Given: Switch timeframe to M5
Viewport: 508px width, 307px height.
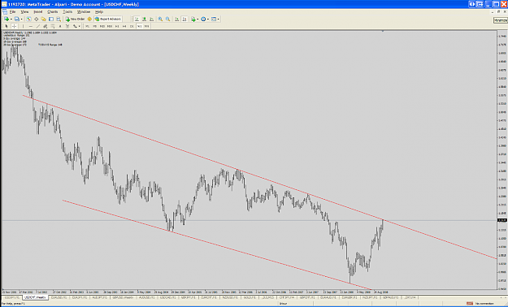Looking at the screenshot, I should coord(94,26).
